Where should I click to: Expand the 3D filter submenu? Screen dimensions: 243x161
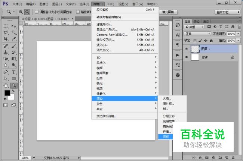[x=125, y=57]
